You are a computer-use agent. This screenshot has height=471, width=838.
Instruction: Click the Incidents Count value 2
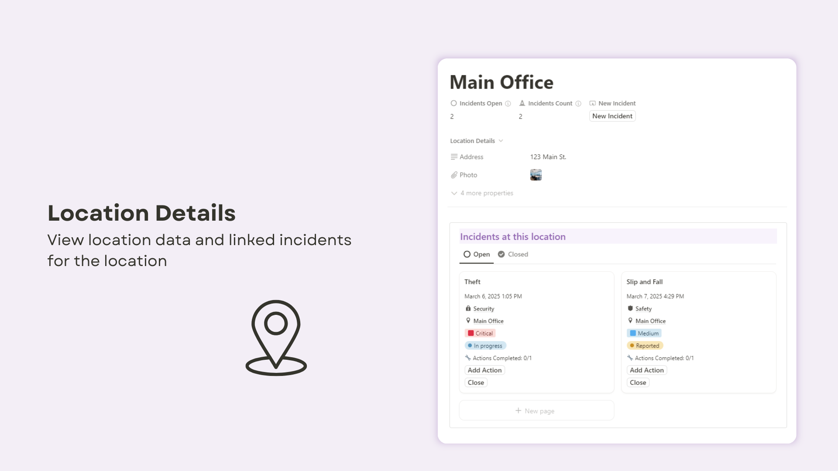pos(520,116)
